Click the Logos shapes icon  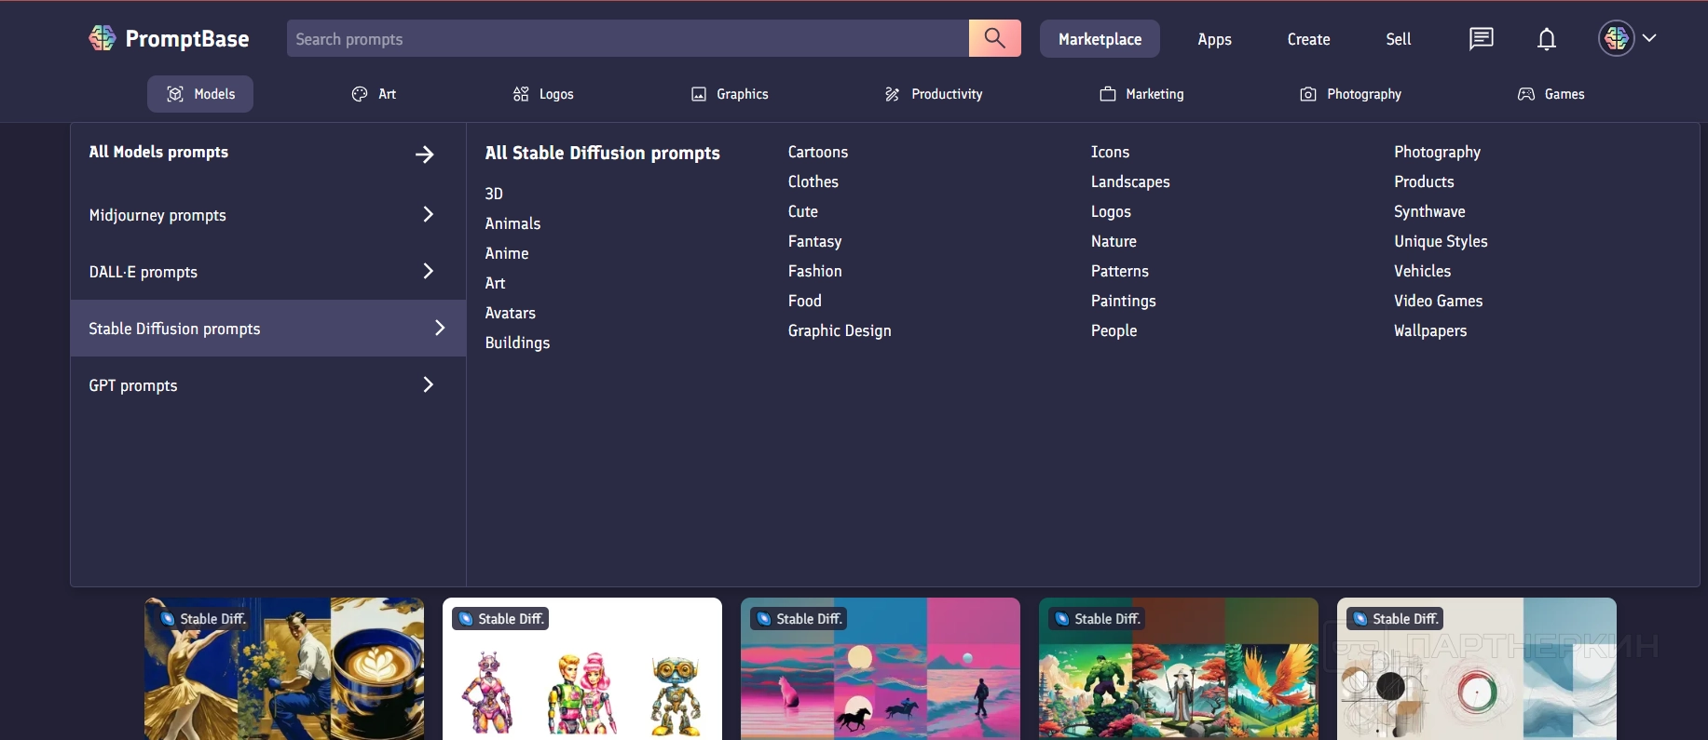521,94
